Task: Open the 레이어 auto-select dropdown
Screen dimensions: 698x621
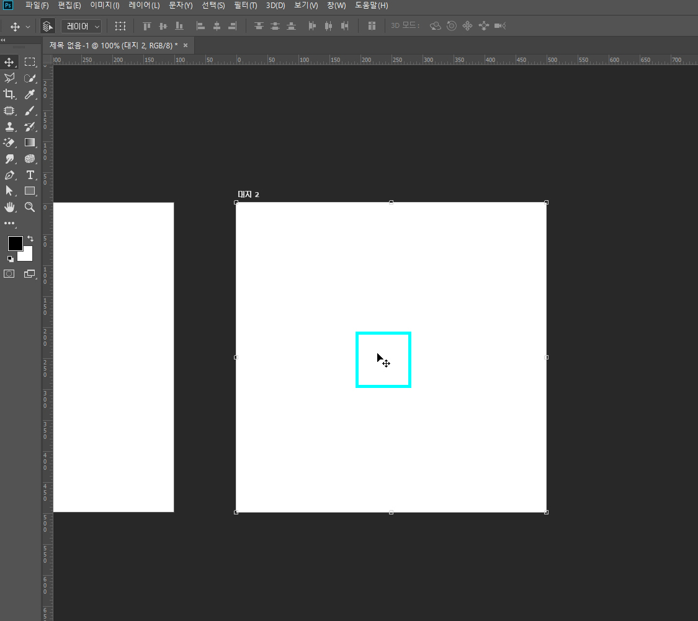Action: (x=81, y=27)
